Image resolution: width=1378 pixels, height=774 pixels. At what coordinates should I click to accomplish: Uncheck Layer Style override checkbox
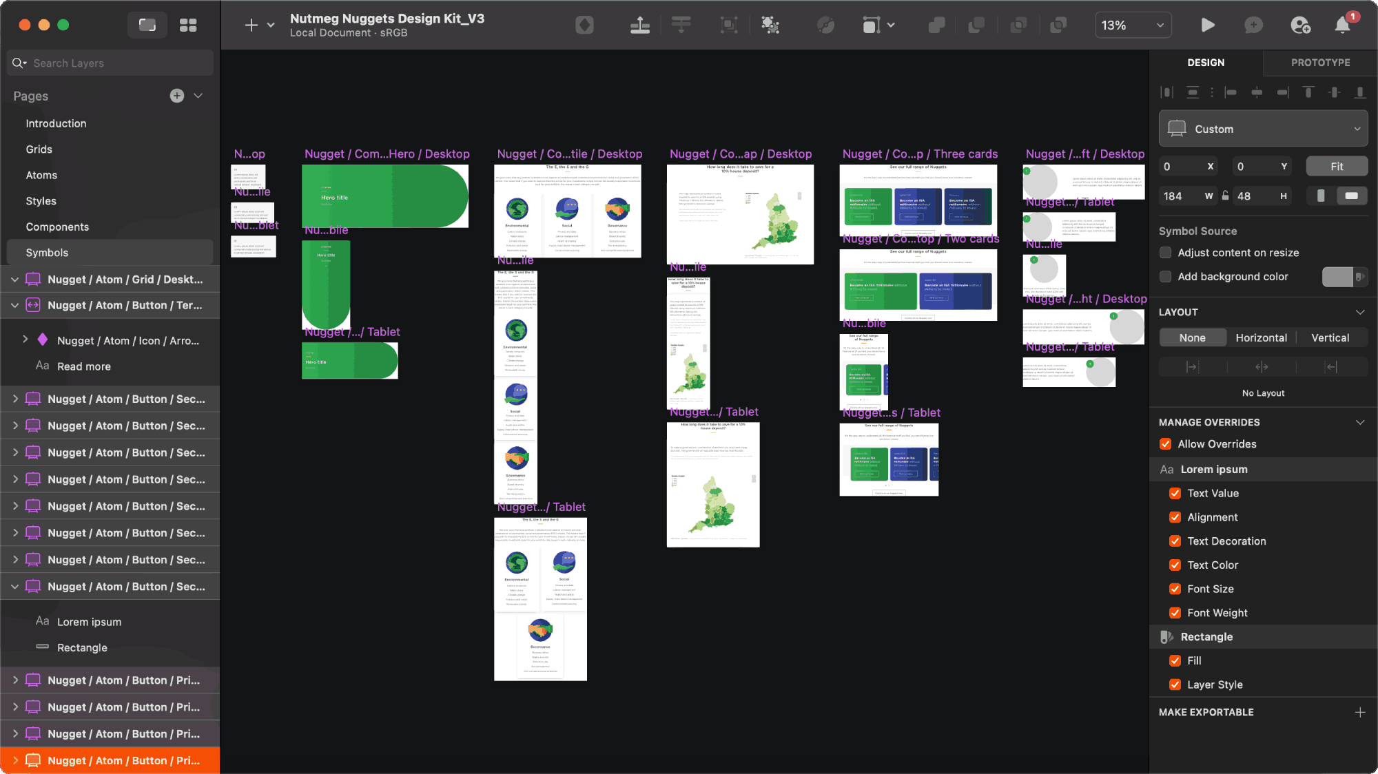1175,684
